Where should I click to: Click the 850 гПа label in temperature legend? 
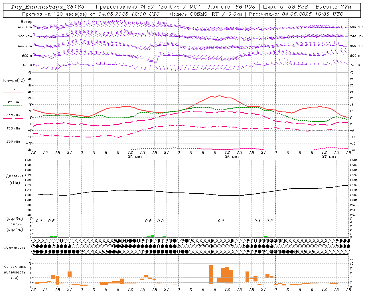click(x=13, y=115)
